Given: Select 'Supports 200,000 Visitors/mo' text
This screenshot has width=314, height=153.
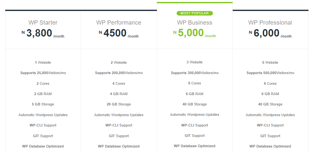Looking at the screenshot, I should [x=119, y=73].
